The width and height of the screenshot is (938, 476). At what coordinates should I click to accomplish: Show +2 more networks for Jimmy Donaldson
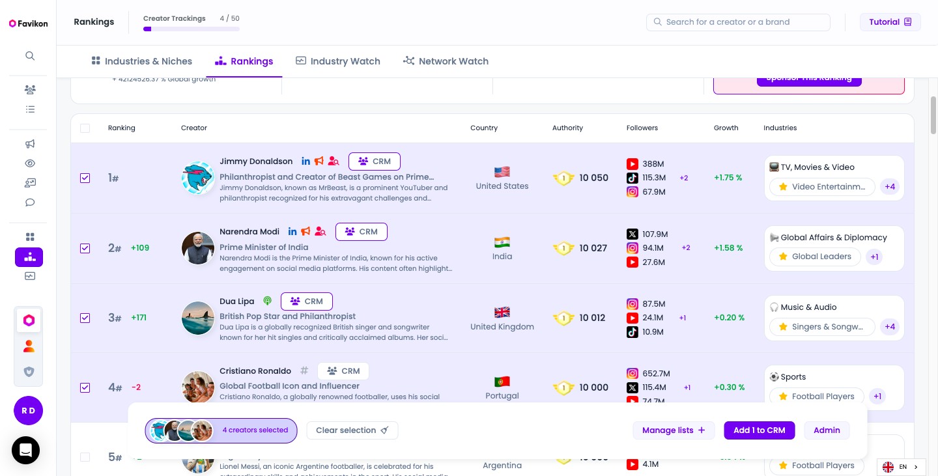pos(684,178)
